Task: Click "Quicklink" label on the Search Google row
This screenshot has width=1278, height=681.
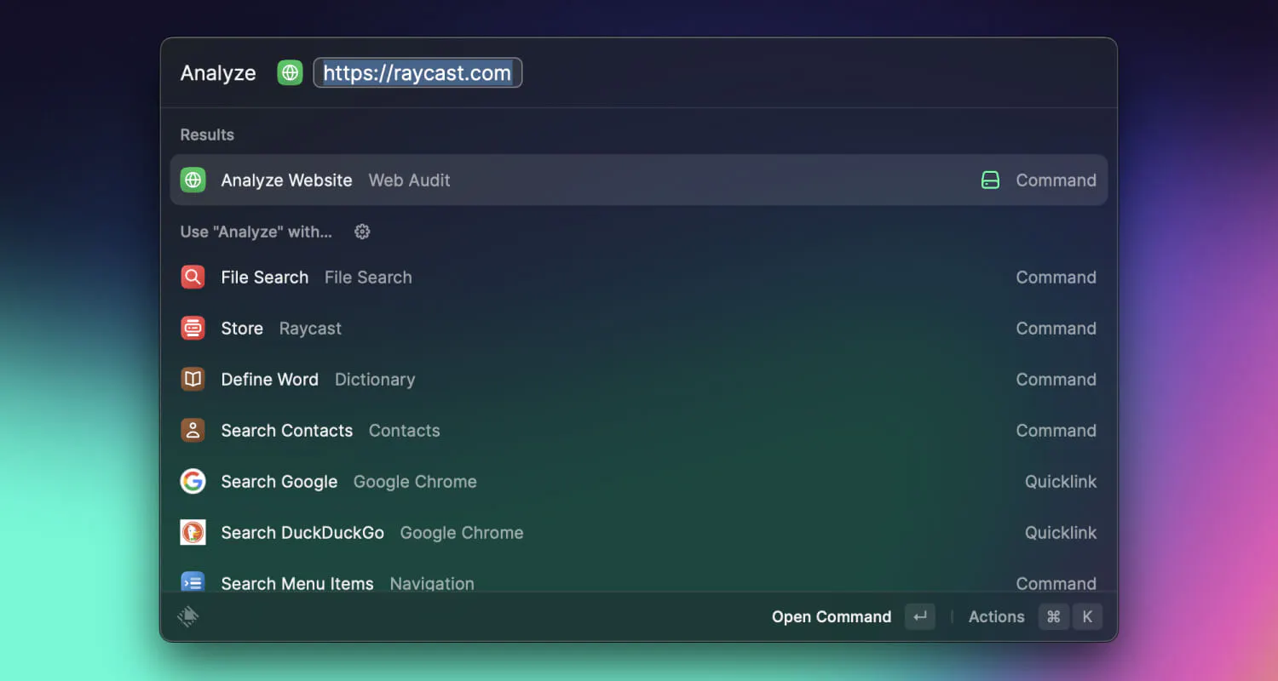Action: click(x=1061, y=481)
